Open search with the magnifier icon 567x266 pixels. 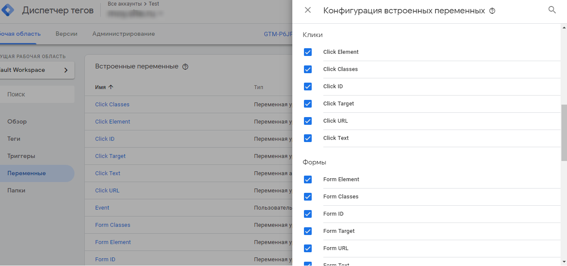point(552,9)
